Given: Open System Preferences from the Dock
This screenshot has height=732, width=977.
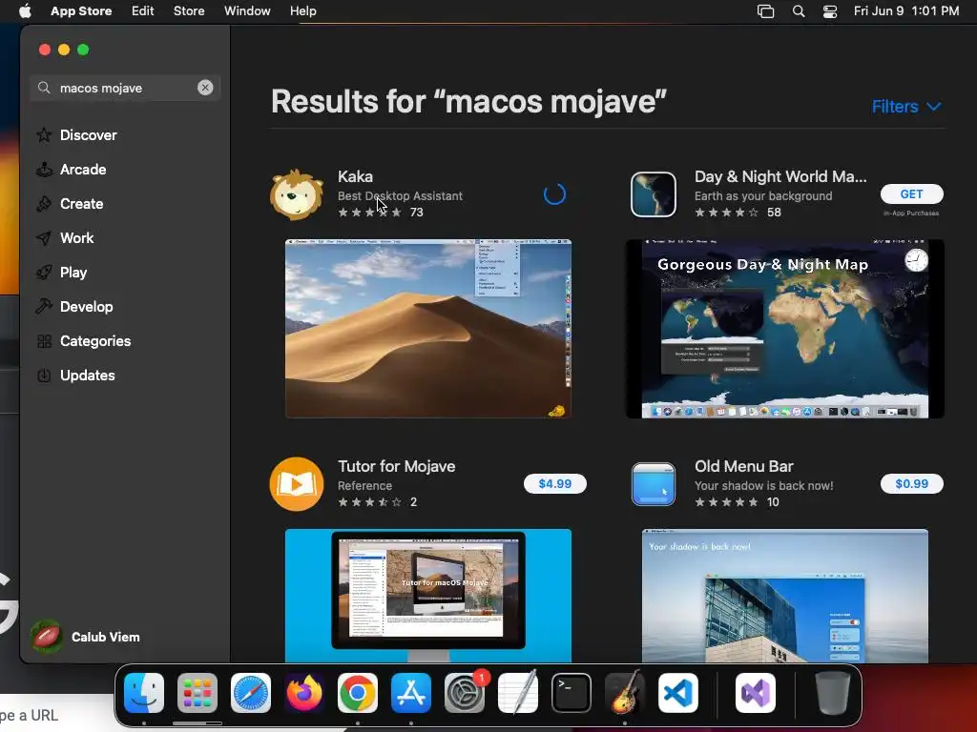Looking at the screenshot, I should tap(465, 693).
